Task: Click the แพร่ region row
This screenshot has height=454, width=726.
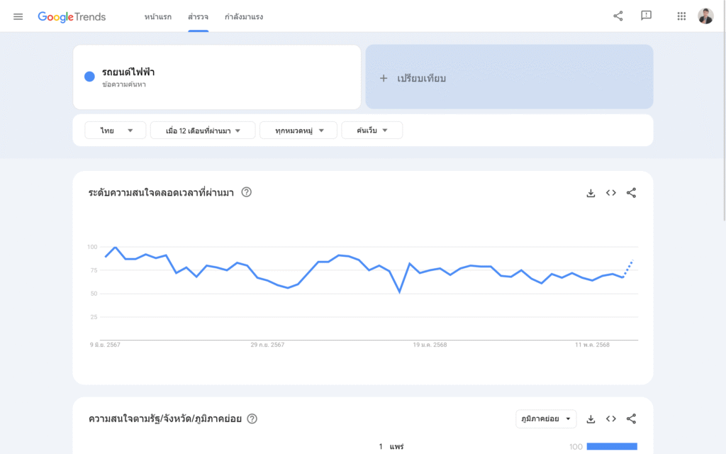Action: (508, 447)
